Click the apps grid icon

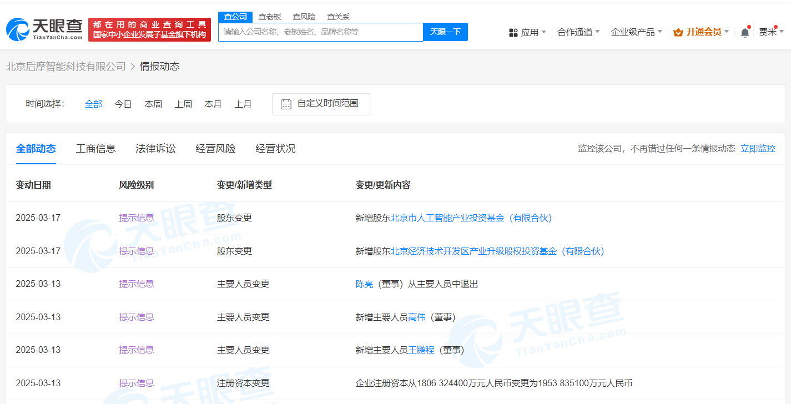(513, 33)
